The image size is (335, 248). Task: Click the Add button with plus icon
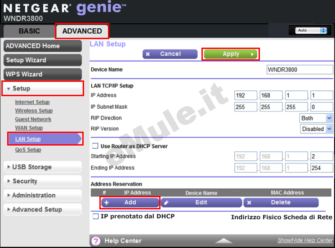tap(130, 203)
